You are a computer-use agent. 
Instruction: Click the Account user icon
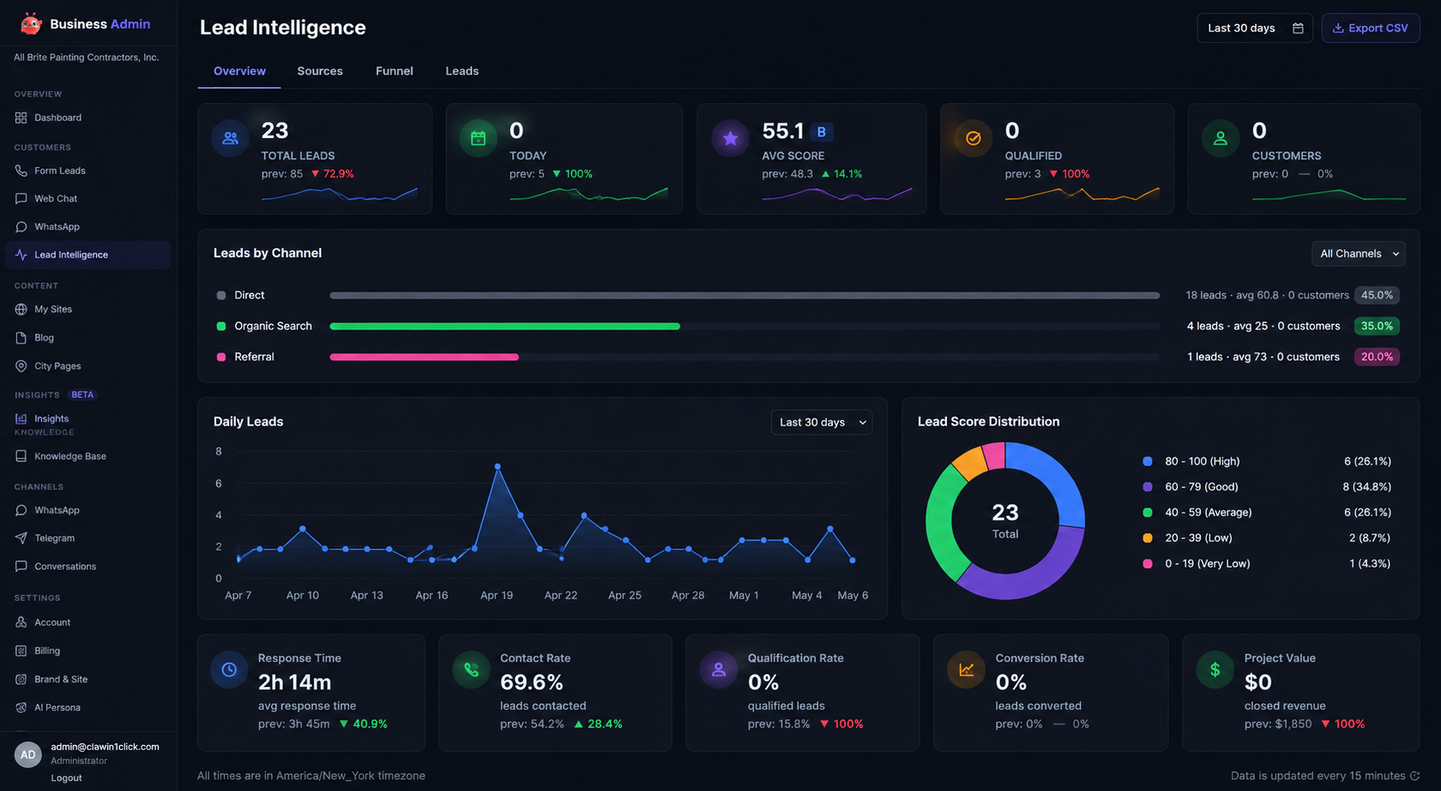pos(21,622)
